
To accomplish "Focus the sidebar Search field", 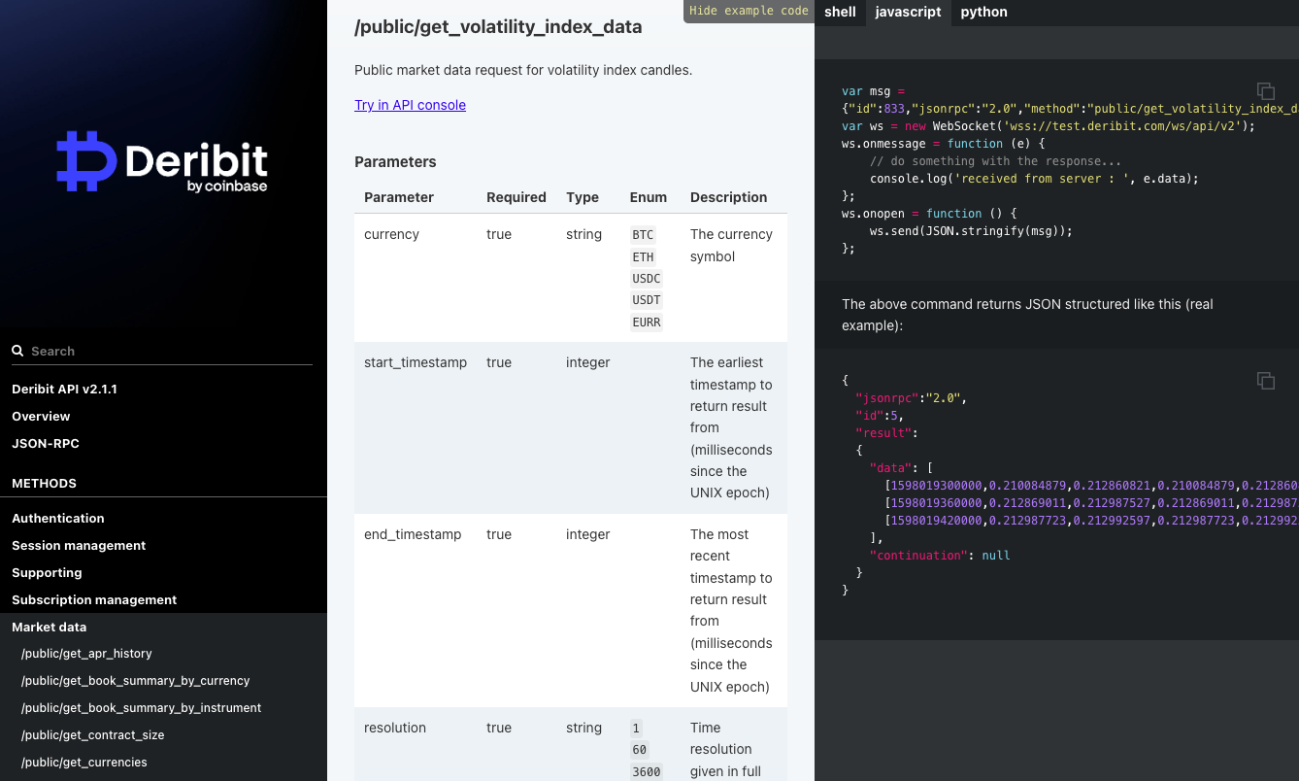I will [x=165, y=351].
